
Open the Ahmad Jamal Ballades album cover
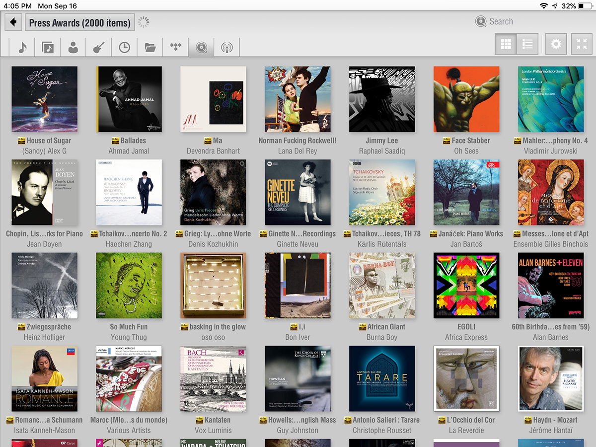129,99
